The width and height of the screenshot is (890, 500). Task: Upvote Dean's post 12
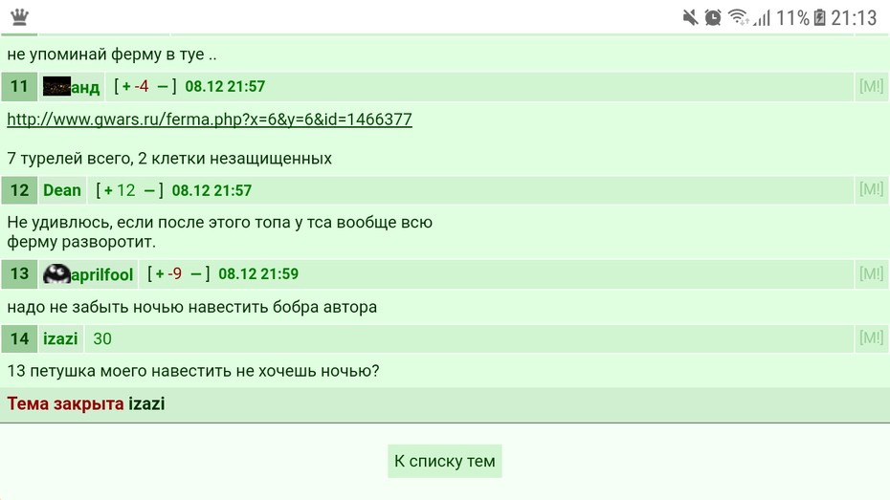pyautogui.click(x=108, y=190)
